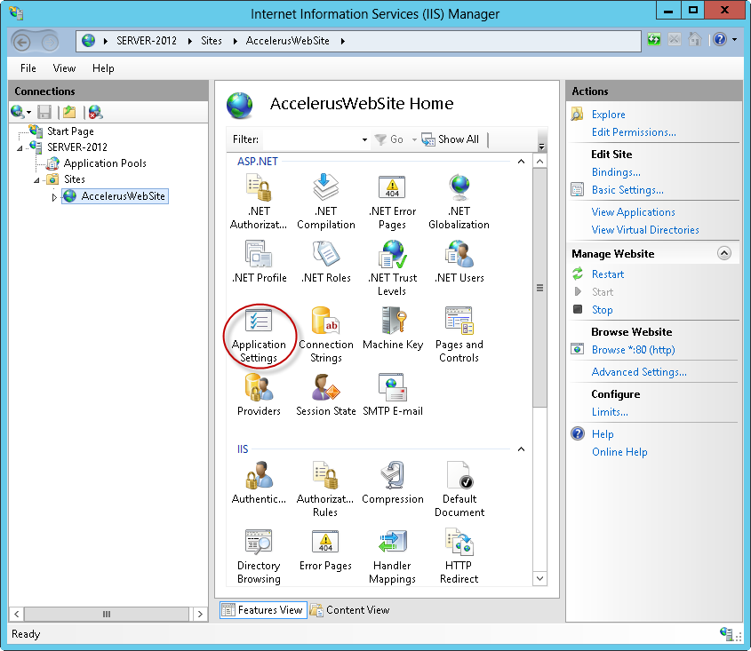Click the features list scroll down arrow
This screenshot has width=751, height=651.
pos(539,579)
